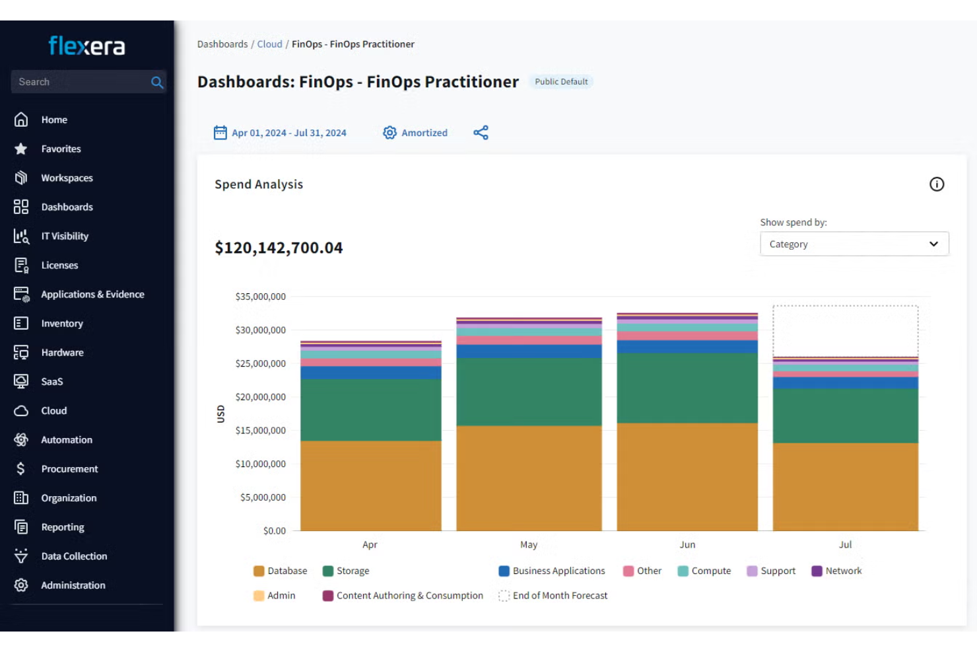Click the calendar icon for date range

tap(220, 133)
